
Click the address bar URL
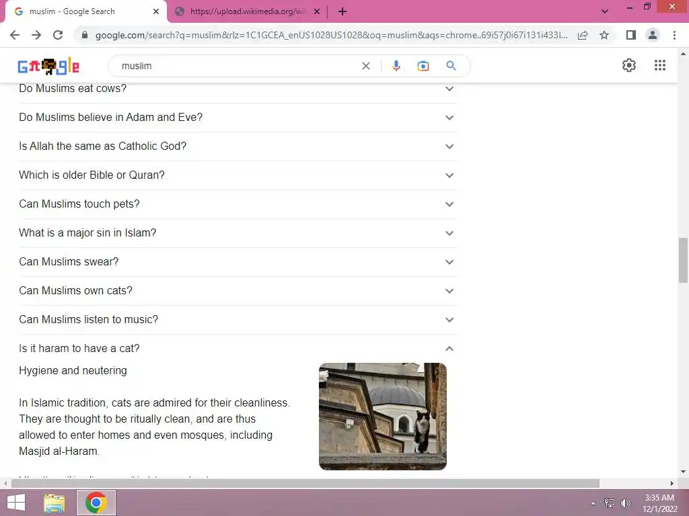pos(331,35)
